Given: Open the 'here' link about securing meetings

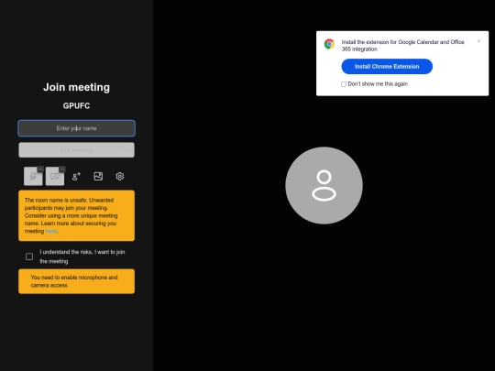Looking at the screenshot, I should (x=51, y=231).
